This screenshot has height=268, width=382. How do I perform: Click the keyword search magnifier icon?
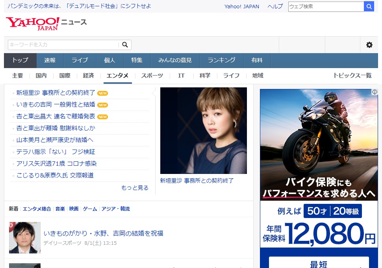(125, 45)
